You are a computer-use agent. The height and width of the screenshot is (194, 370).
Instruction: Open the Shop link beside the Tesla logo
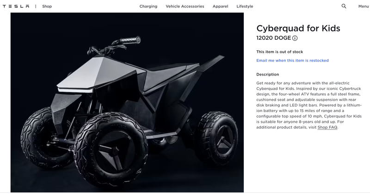click(47, 6)
